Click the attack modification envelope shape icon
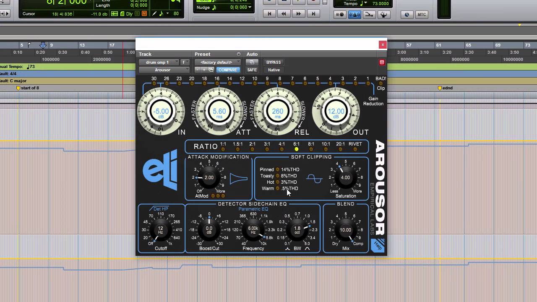The height and width of the screenshot is (302, 537). (238, 179)
